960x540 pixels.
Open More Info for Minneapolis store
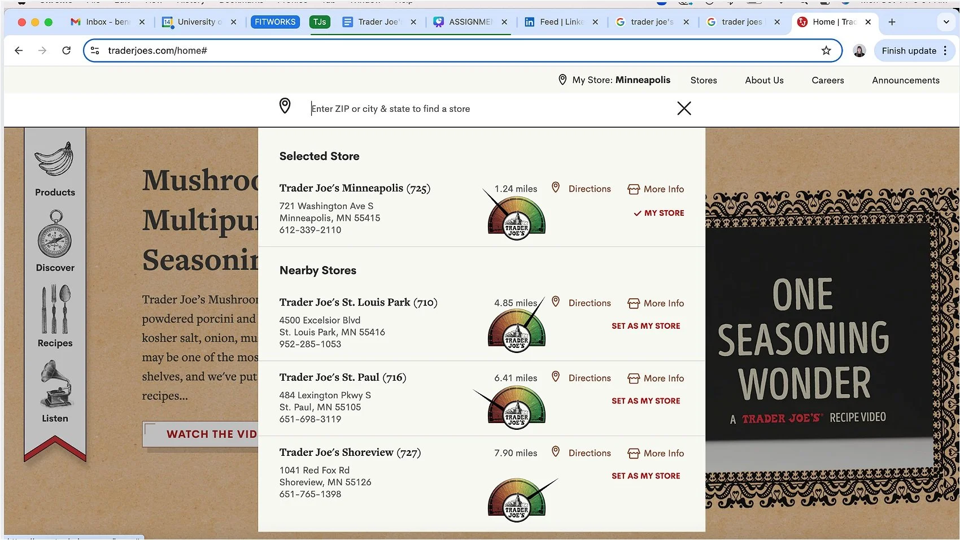pos(656,189)
